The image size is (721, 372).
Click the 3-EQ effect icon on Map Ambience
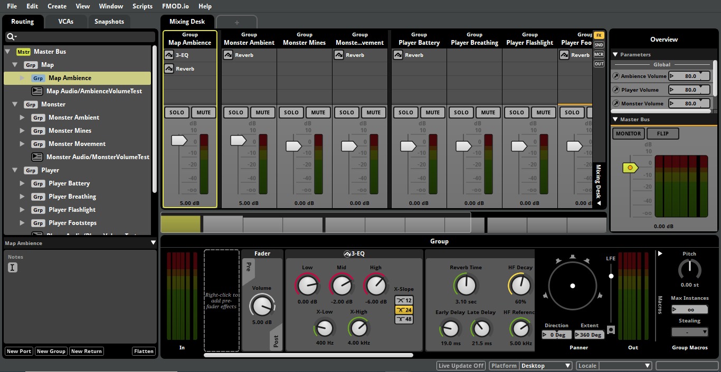click(x=169, y=54)
